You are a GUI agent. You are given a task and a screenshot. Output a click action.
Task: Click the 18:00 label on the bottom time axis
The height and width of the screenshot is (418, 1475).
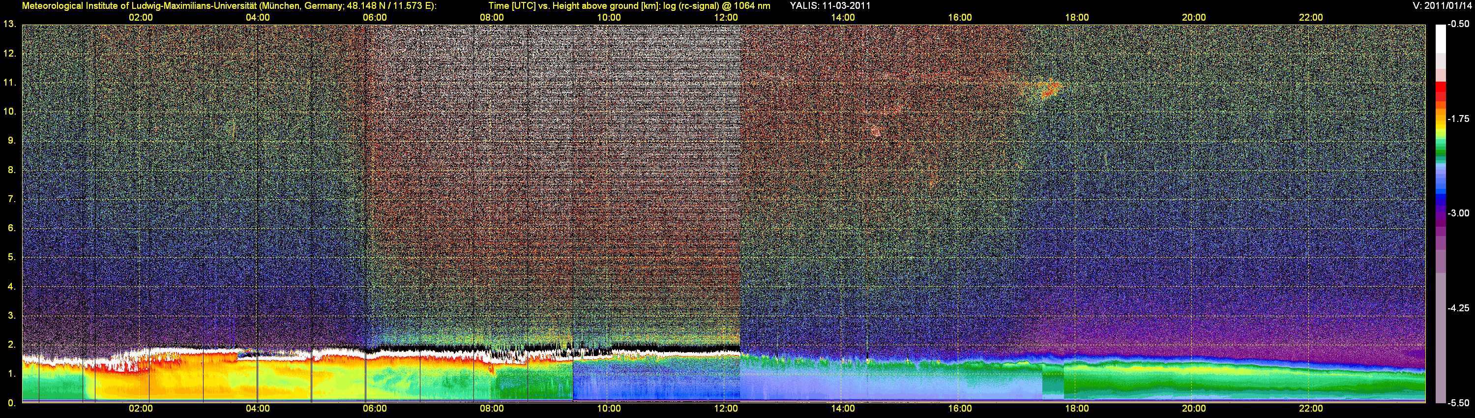[1077, 408]
